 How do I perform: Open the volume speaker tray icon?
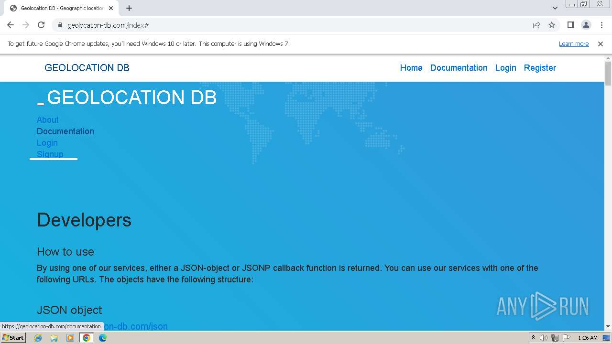click(x=544, y=338)
